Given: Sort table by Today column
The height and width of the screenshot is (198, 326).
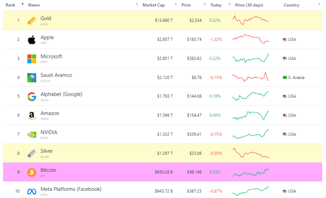Looking at the screenshot, I should [216, 5].
